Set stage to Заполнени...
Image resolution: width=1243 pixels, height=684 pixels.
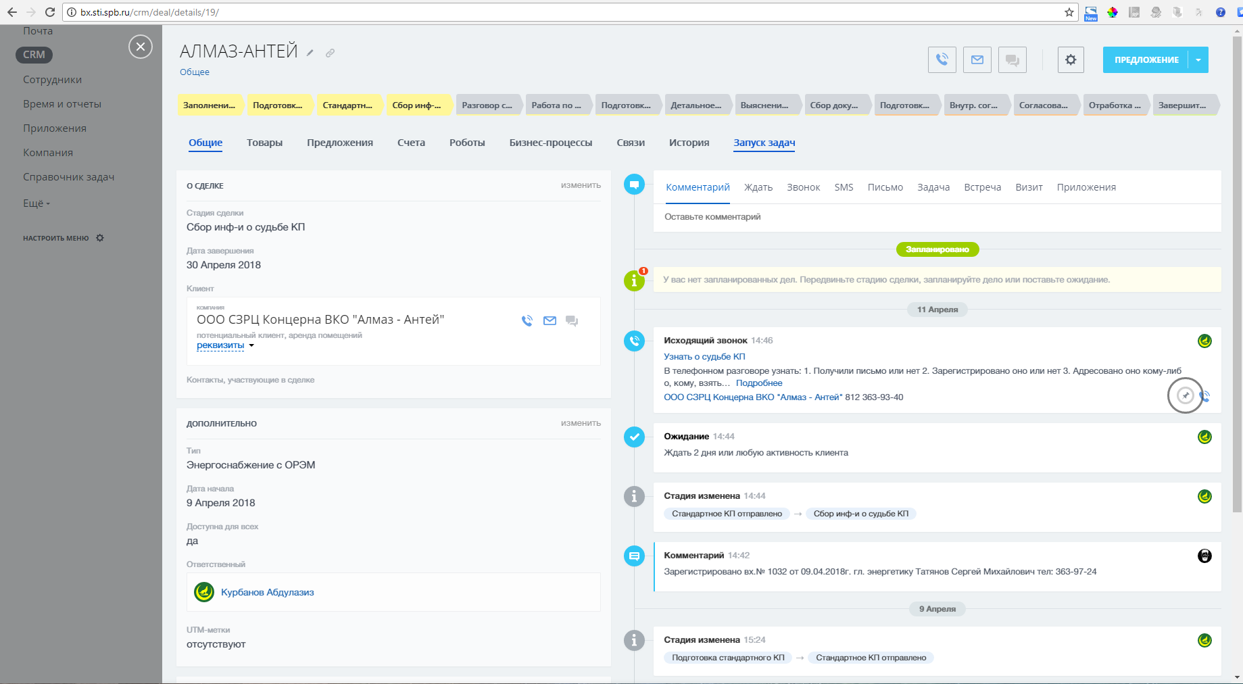coord(210,105)
